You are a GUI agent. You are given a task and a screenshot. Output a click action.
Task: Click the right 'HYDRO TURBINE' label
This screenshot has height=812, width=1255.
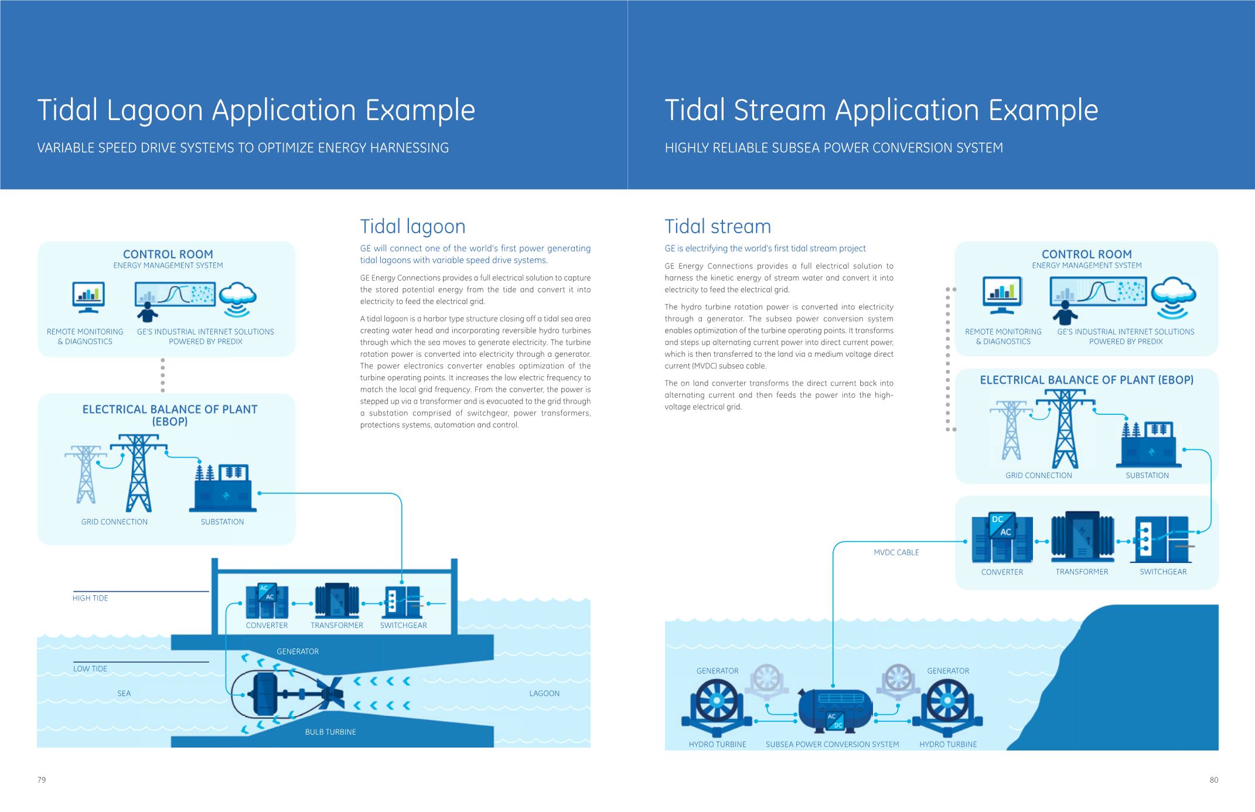tap(948, 745)
